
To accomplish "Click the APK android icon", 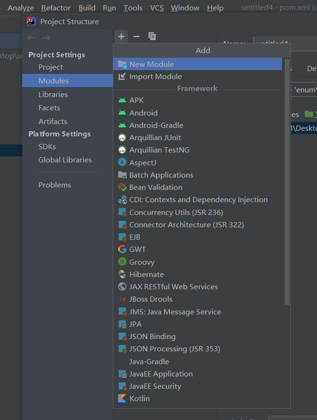I will [x=122, y=100].
